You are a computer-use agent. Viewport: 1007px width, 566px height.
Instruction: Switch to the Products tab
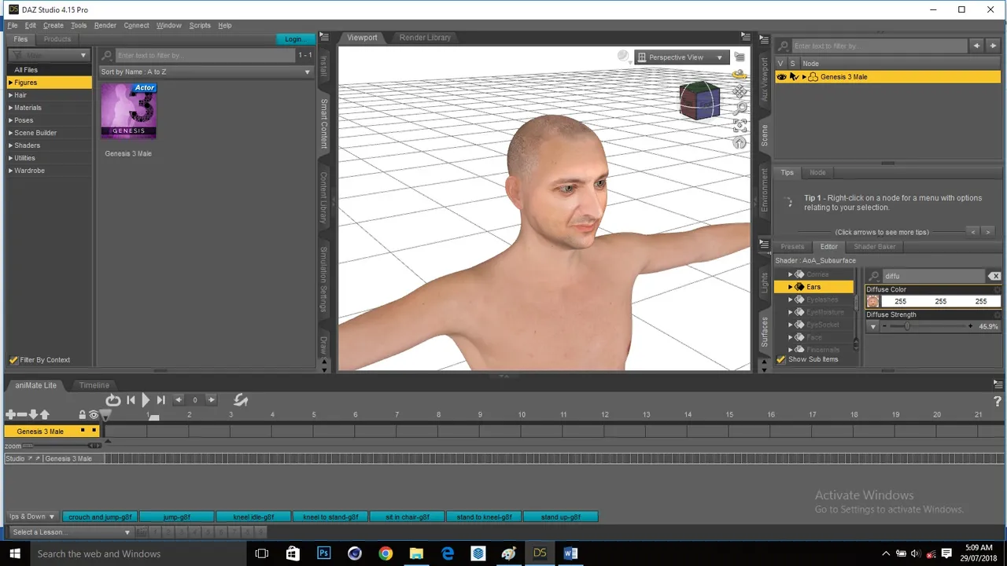pos(57,39)
